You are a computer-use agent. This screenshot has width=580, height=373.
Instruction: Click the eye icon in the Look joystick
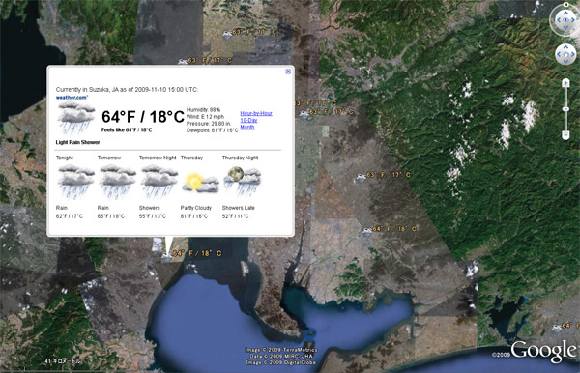coord(565,19)
